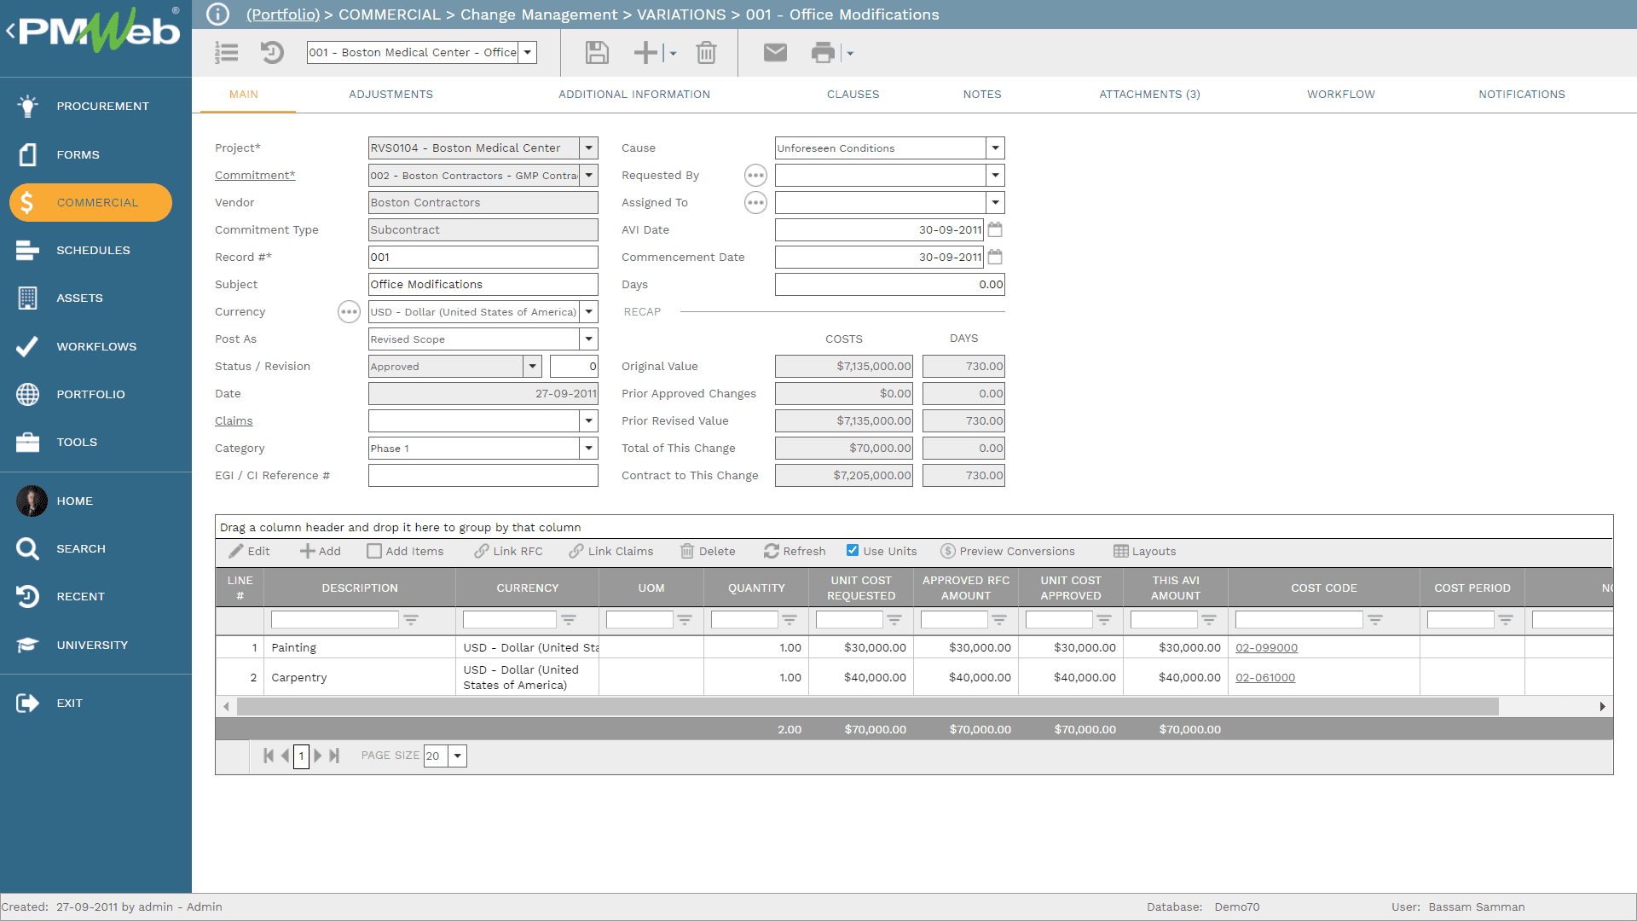Viewport: 1637px width, 921px height.
Task: Click Preview Conversions button
Action: click(1008, 551)
